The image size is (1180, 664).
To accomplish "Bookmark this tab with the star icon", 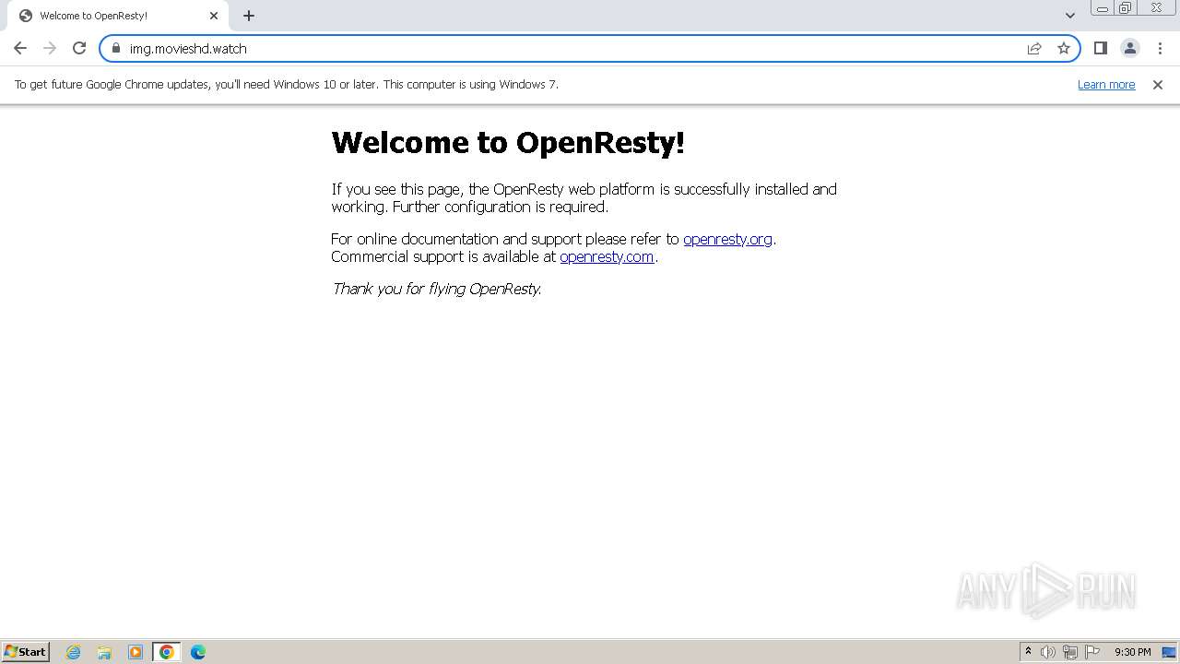I will tap(1064, 48).
